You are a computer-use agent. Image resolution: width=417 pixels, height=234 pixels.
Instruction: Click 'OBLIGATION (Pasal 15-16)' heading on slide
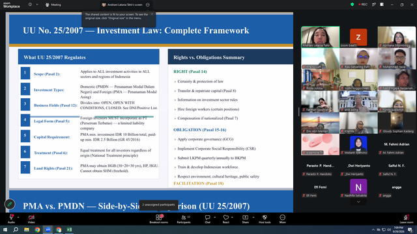click(x=200, y=130)
